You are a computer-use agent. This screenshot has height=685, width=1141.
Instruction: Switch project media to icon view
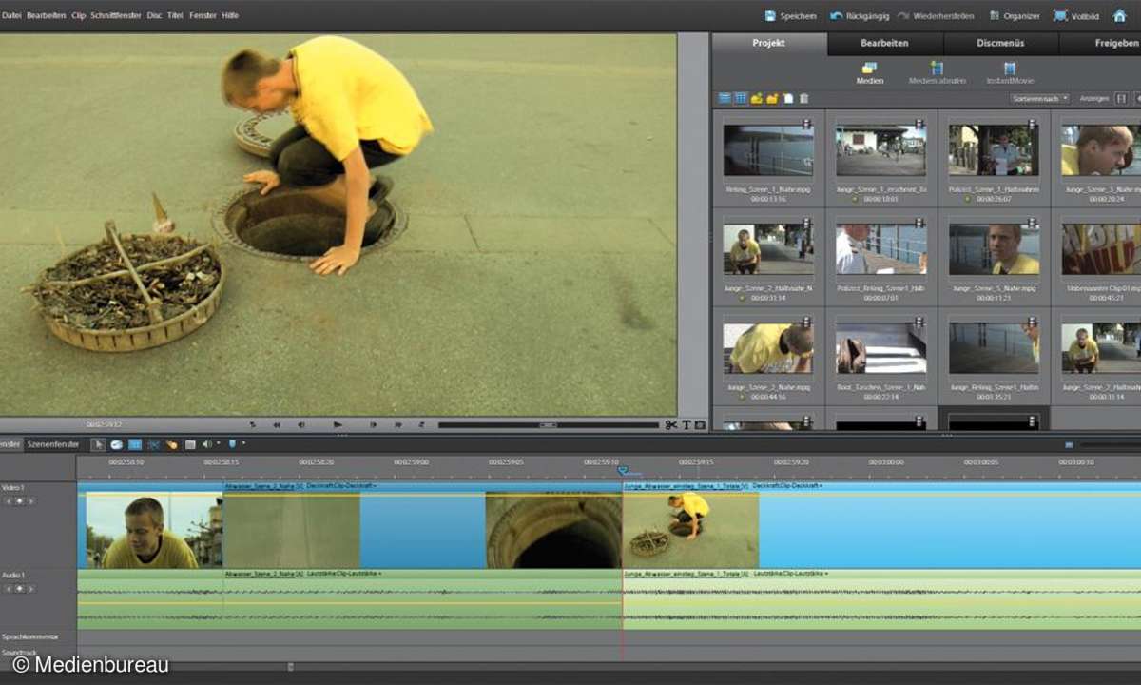click(x=741, y=98)
